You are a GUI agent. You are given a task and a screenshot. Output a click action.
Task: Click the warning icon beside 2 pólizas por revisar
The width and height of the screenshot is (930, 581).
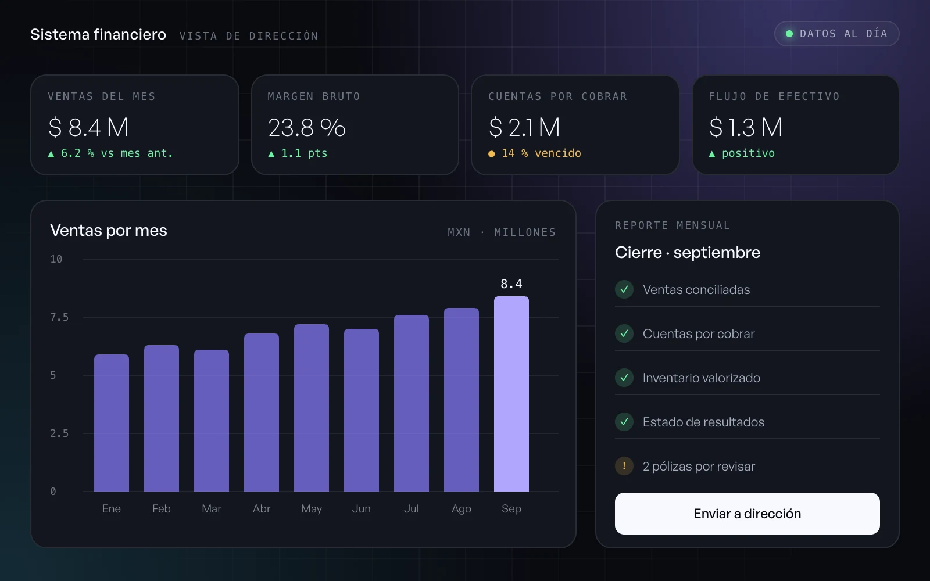coord(624,466)
